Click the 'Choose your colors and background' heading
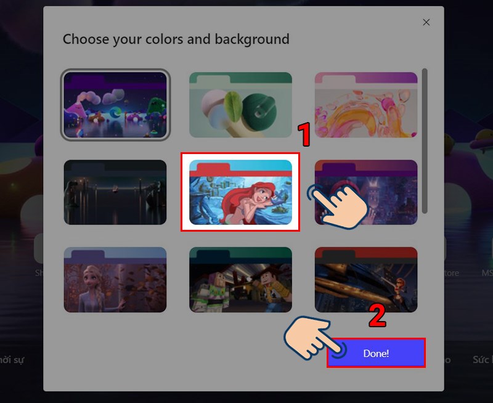Viewport: 493px width, 403px height. tap(176, 39)
